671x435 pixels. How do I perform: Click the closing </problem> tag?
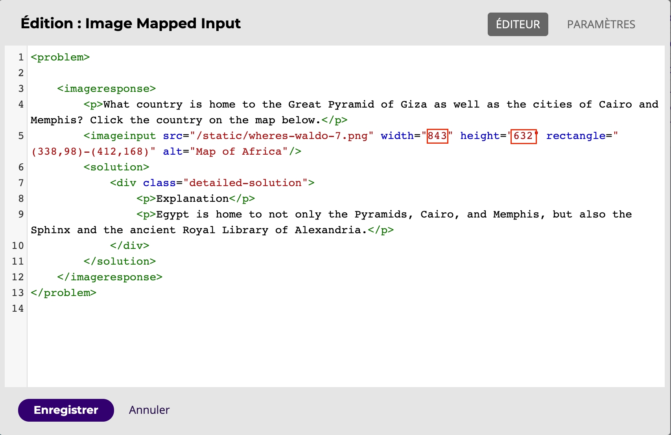[x=63, y=293]
